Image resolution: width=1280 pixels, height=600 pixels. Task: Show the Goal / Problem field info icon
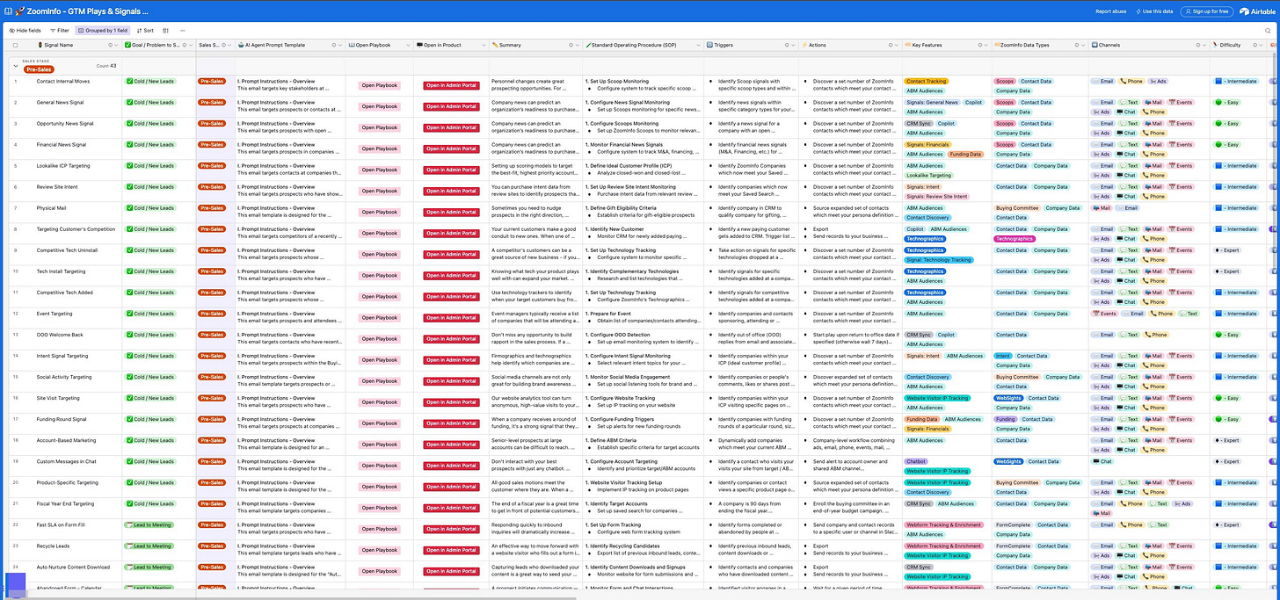tap(184, 45)
